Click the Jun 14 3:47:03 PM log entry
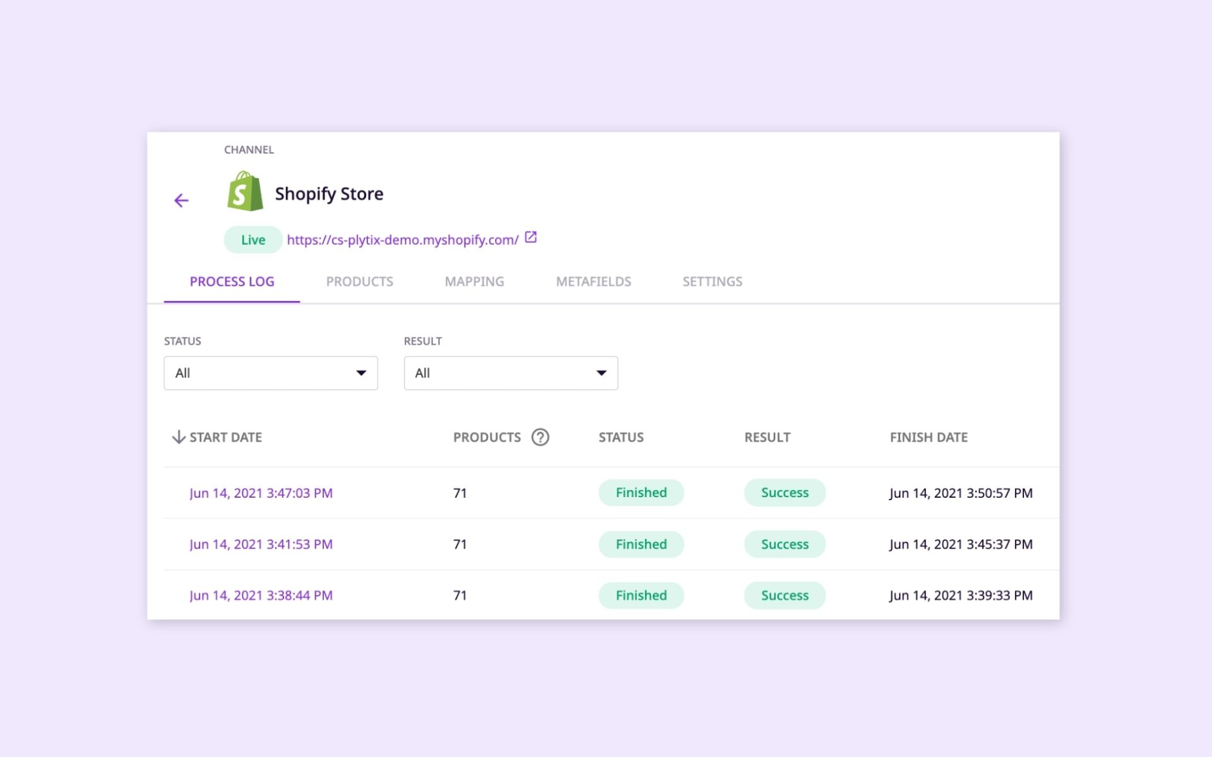This screenshot has height=757, width=1212. pos(260,492)
